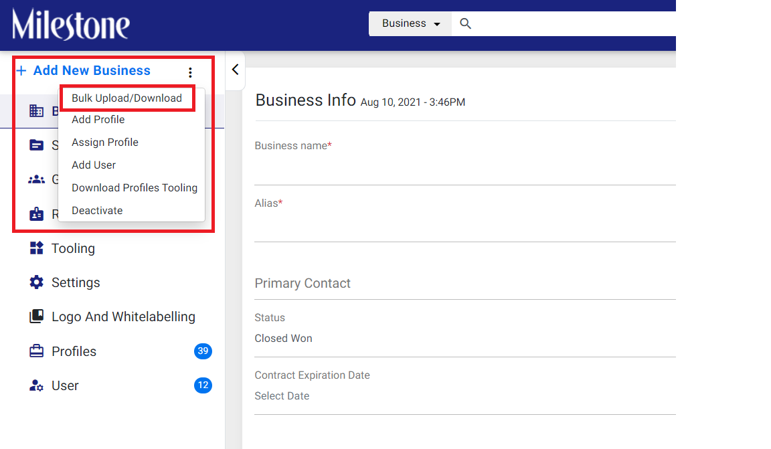This screenshot has height=449, width=771.
Task: Collapse the sidebar with the left chevron
Action: [x=235, y=70]
